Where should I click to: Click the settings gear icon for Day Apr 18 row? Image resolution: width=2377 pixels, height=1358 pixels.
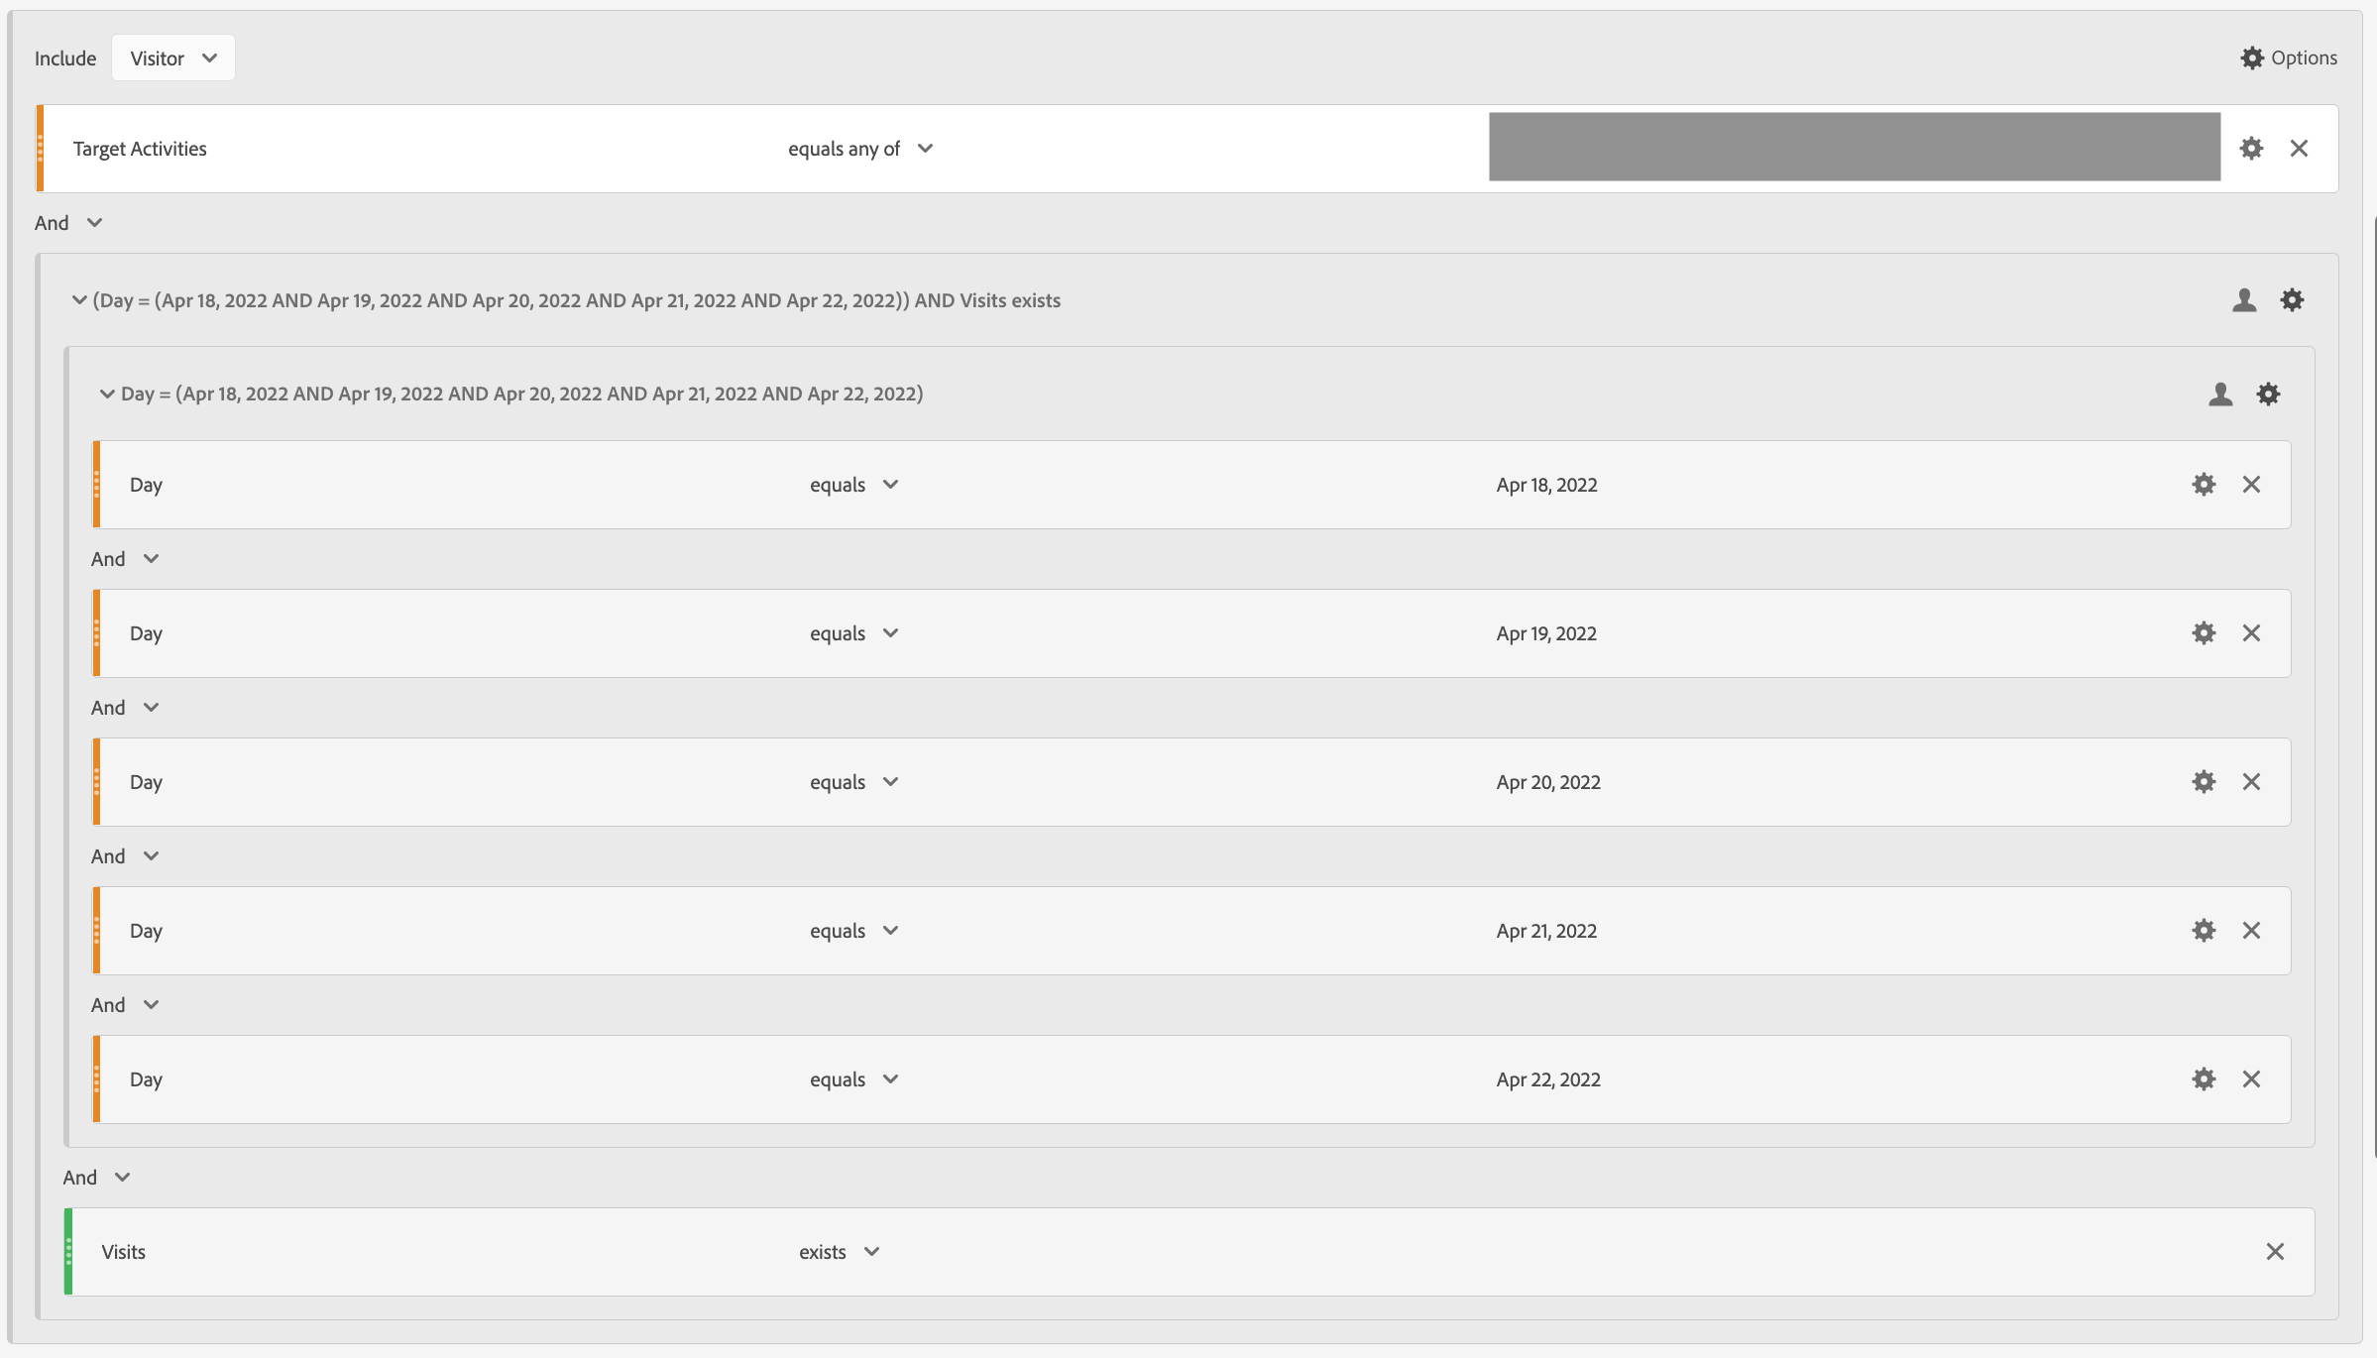point(2204,483)
